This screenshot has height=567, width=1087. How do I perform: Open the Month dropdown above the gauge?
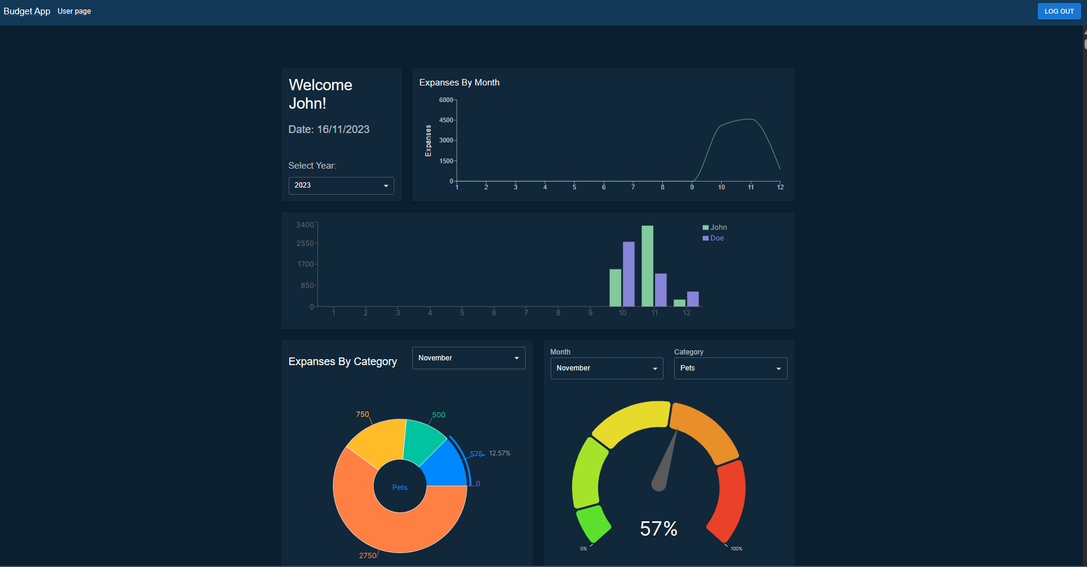click(606, 368)
